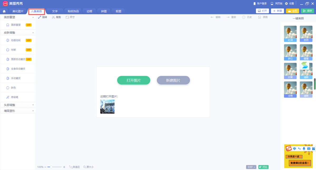This screenshot has width=316, height=170.
Task: Click the 账户登录 account login icon
Action: click(255, 3)
